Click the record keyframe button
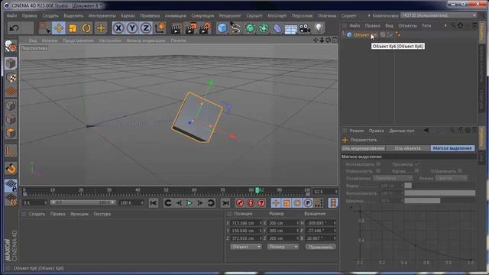 click(x=239, y=203)
